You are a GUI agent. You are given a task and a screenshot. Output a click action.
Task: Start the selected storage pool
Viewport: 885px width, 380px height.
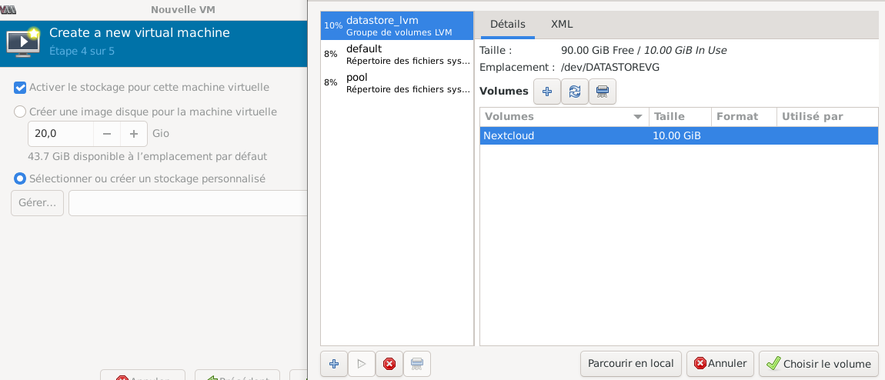[x=362, y=364]
